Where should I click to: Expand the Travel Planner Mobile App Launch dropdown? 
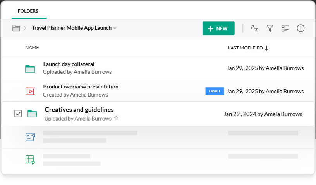[115, 29]
